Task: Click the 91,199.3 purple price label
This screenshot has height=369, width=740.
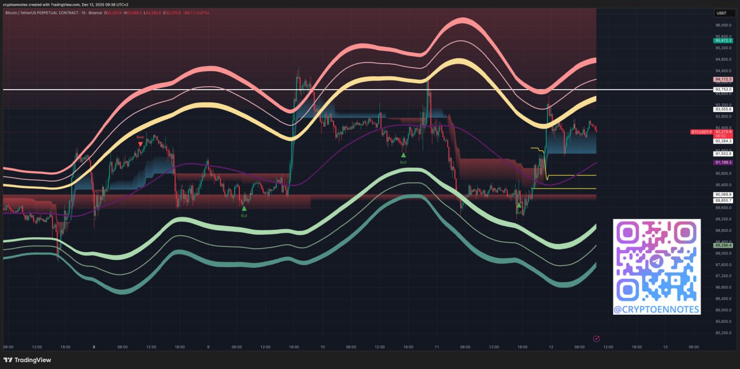Action: point(723,163)
